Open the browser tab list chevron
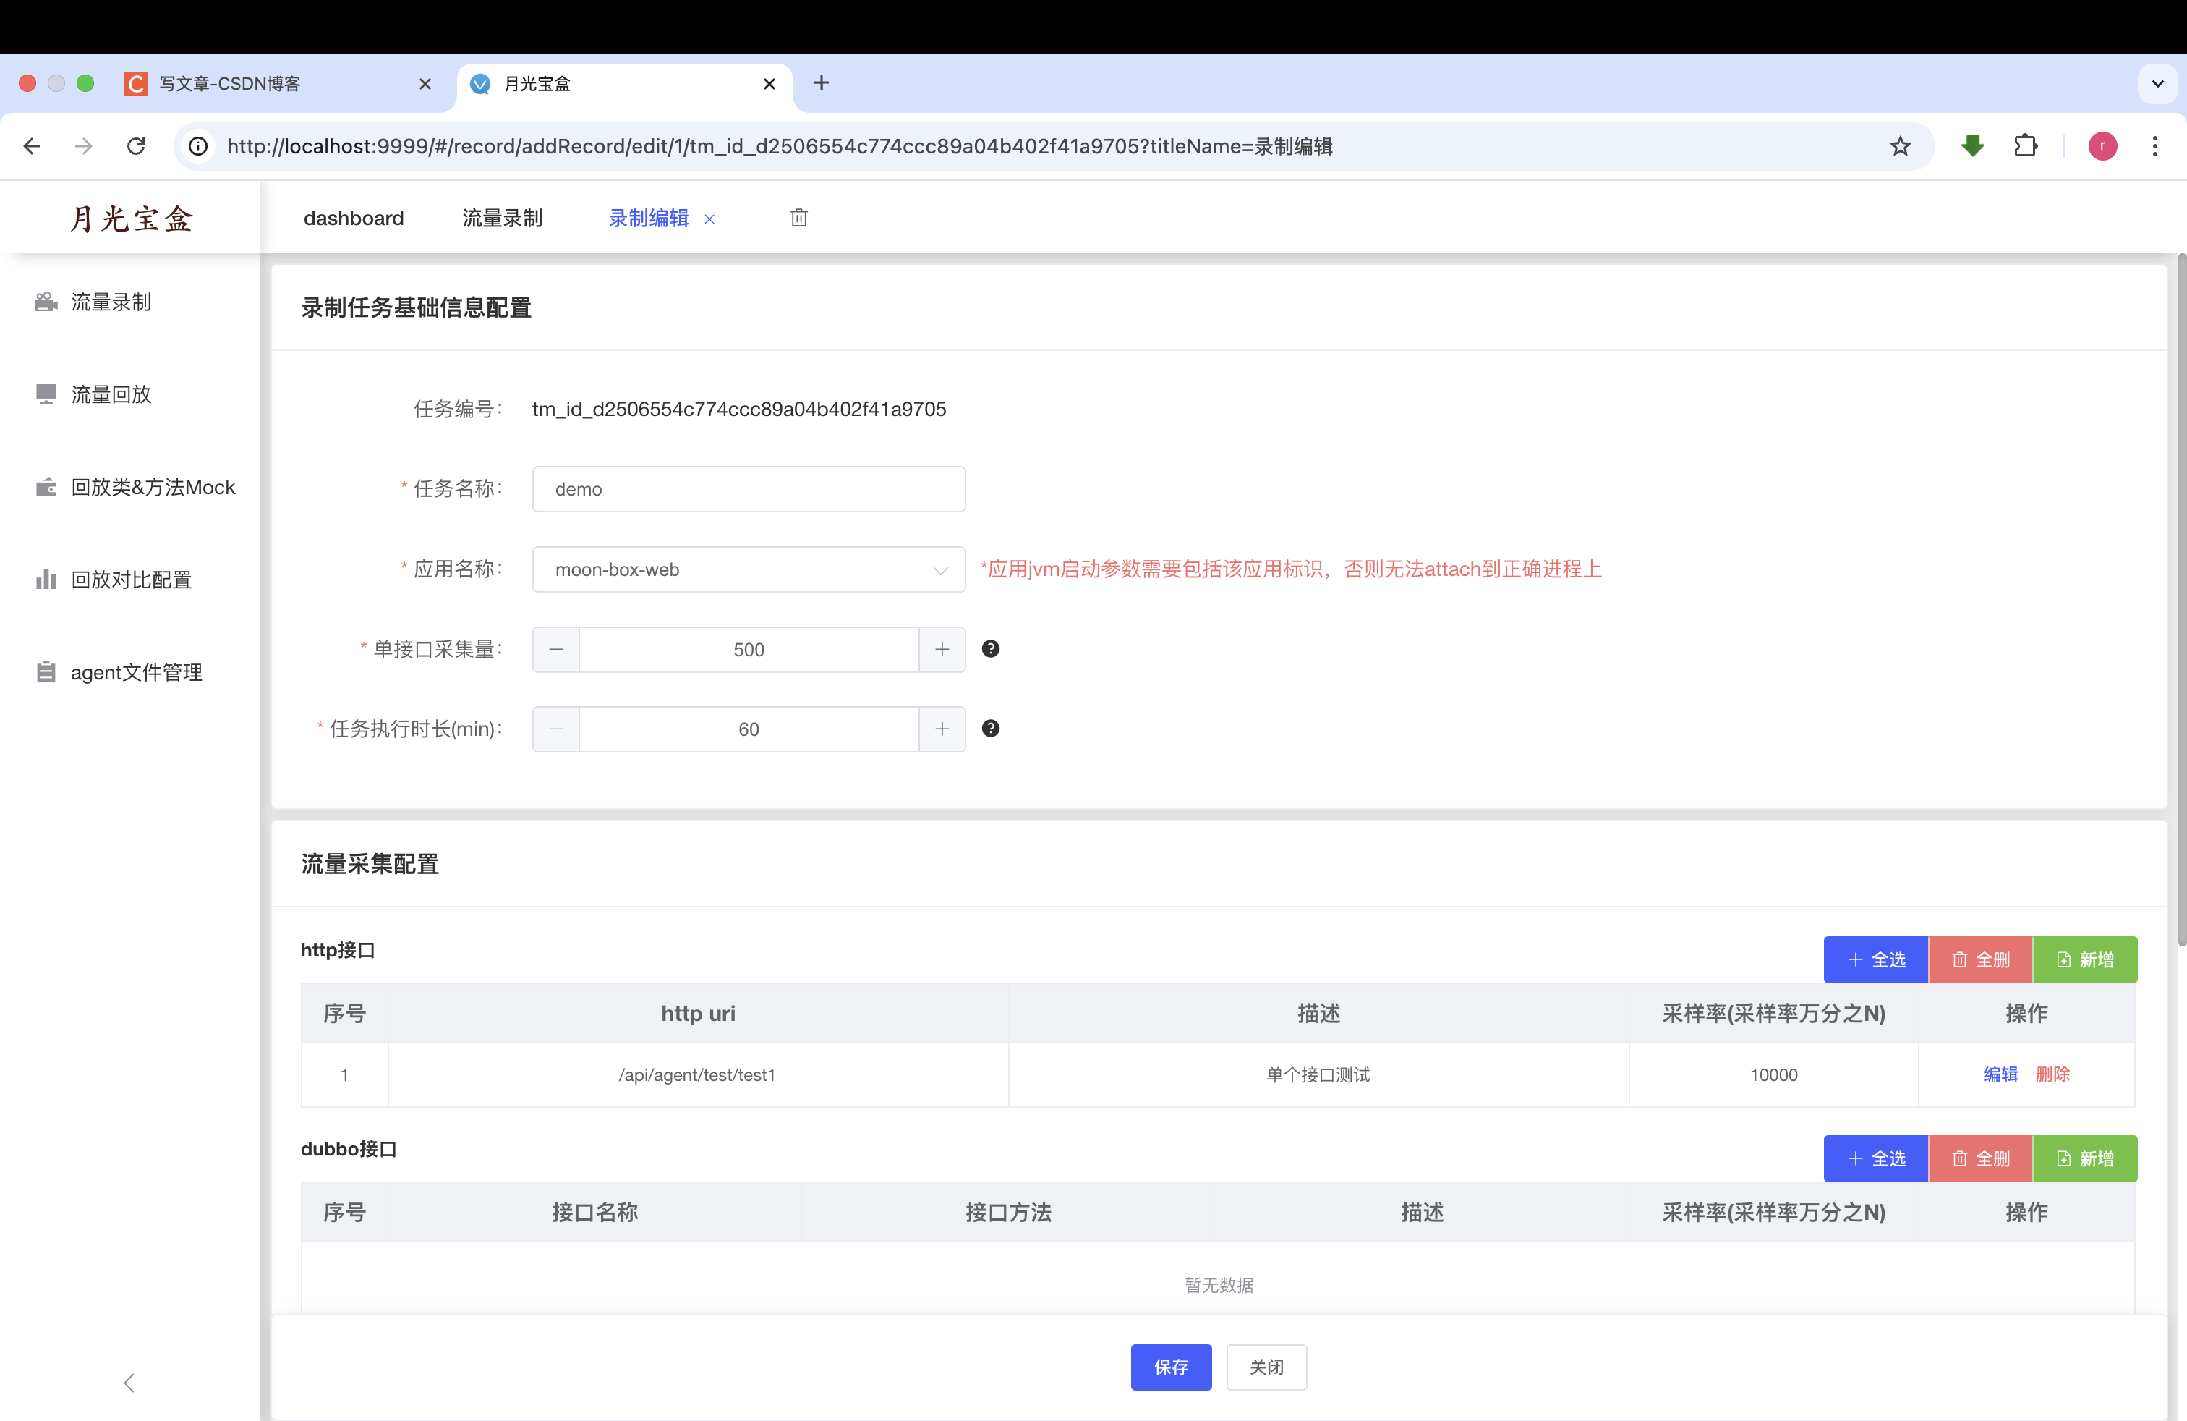Screen dimensions: 2187x1421 pyautogui.click(x=2157, y=84)
